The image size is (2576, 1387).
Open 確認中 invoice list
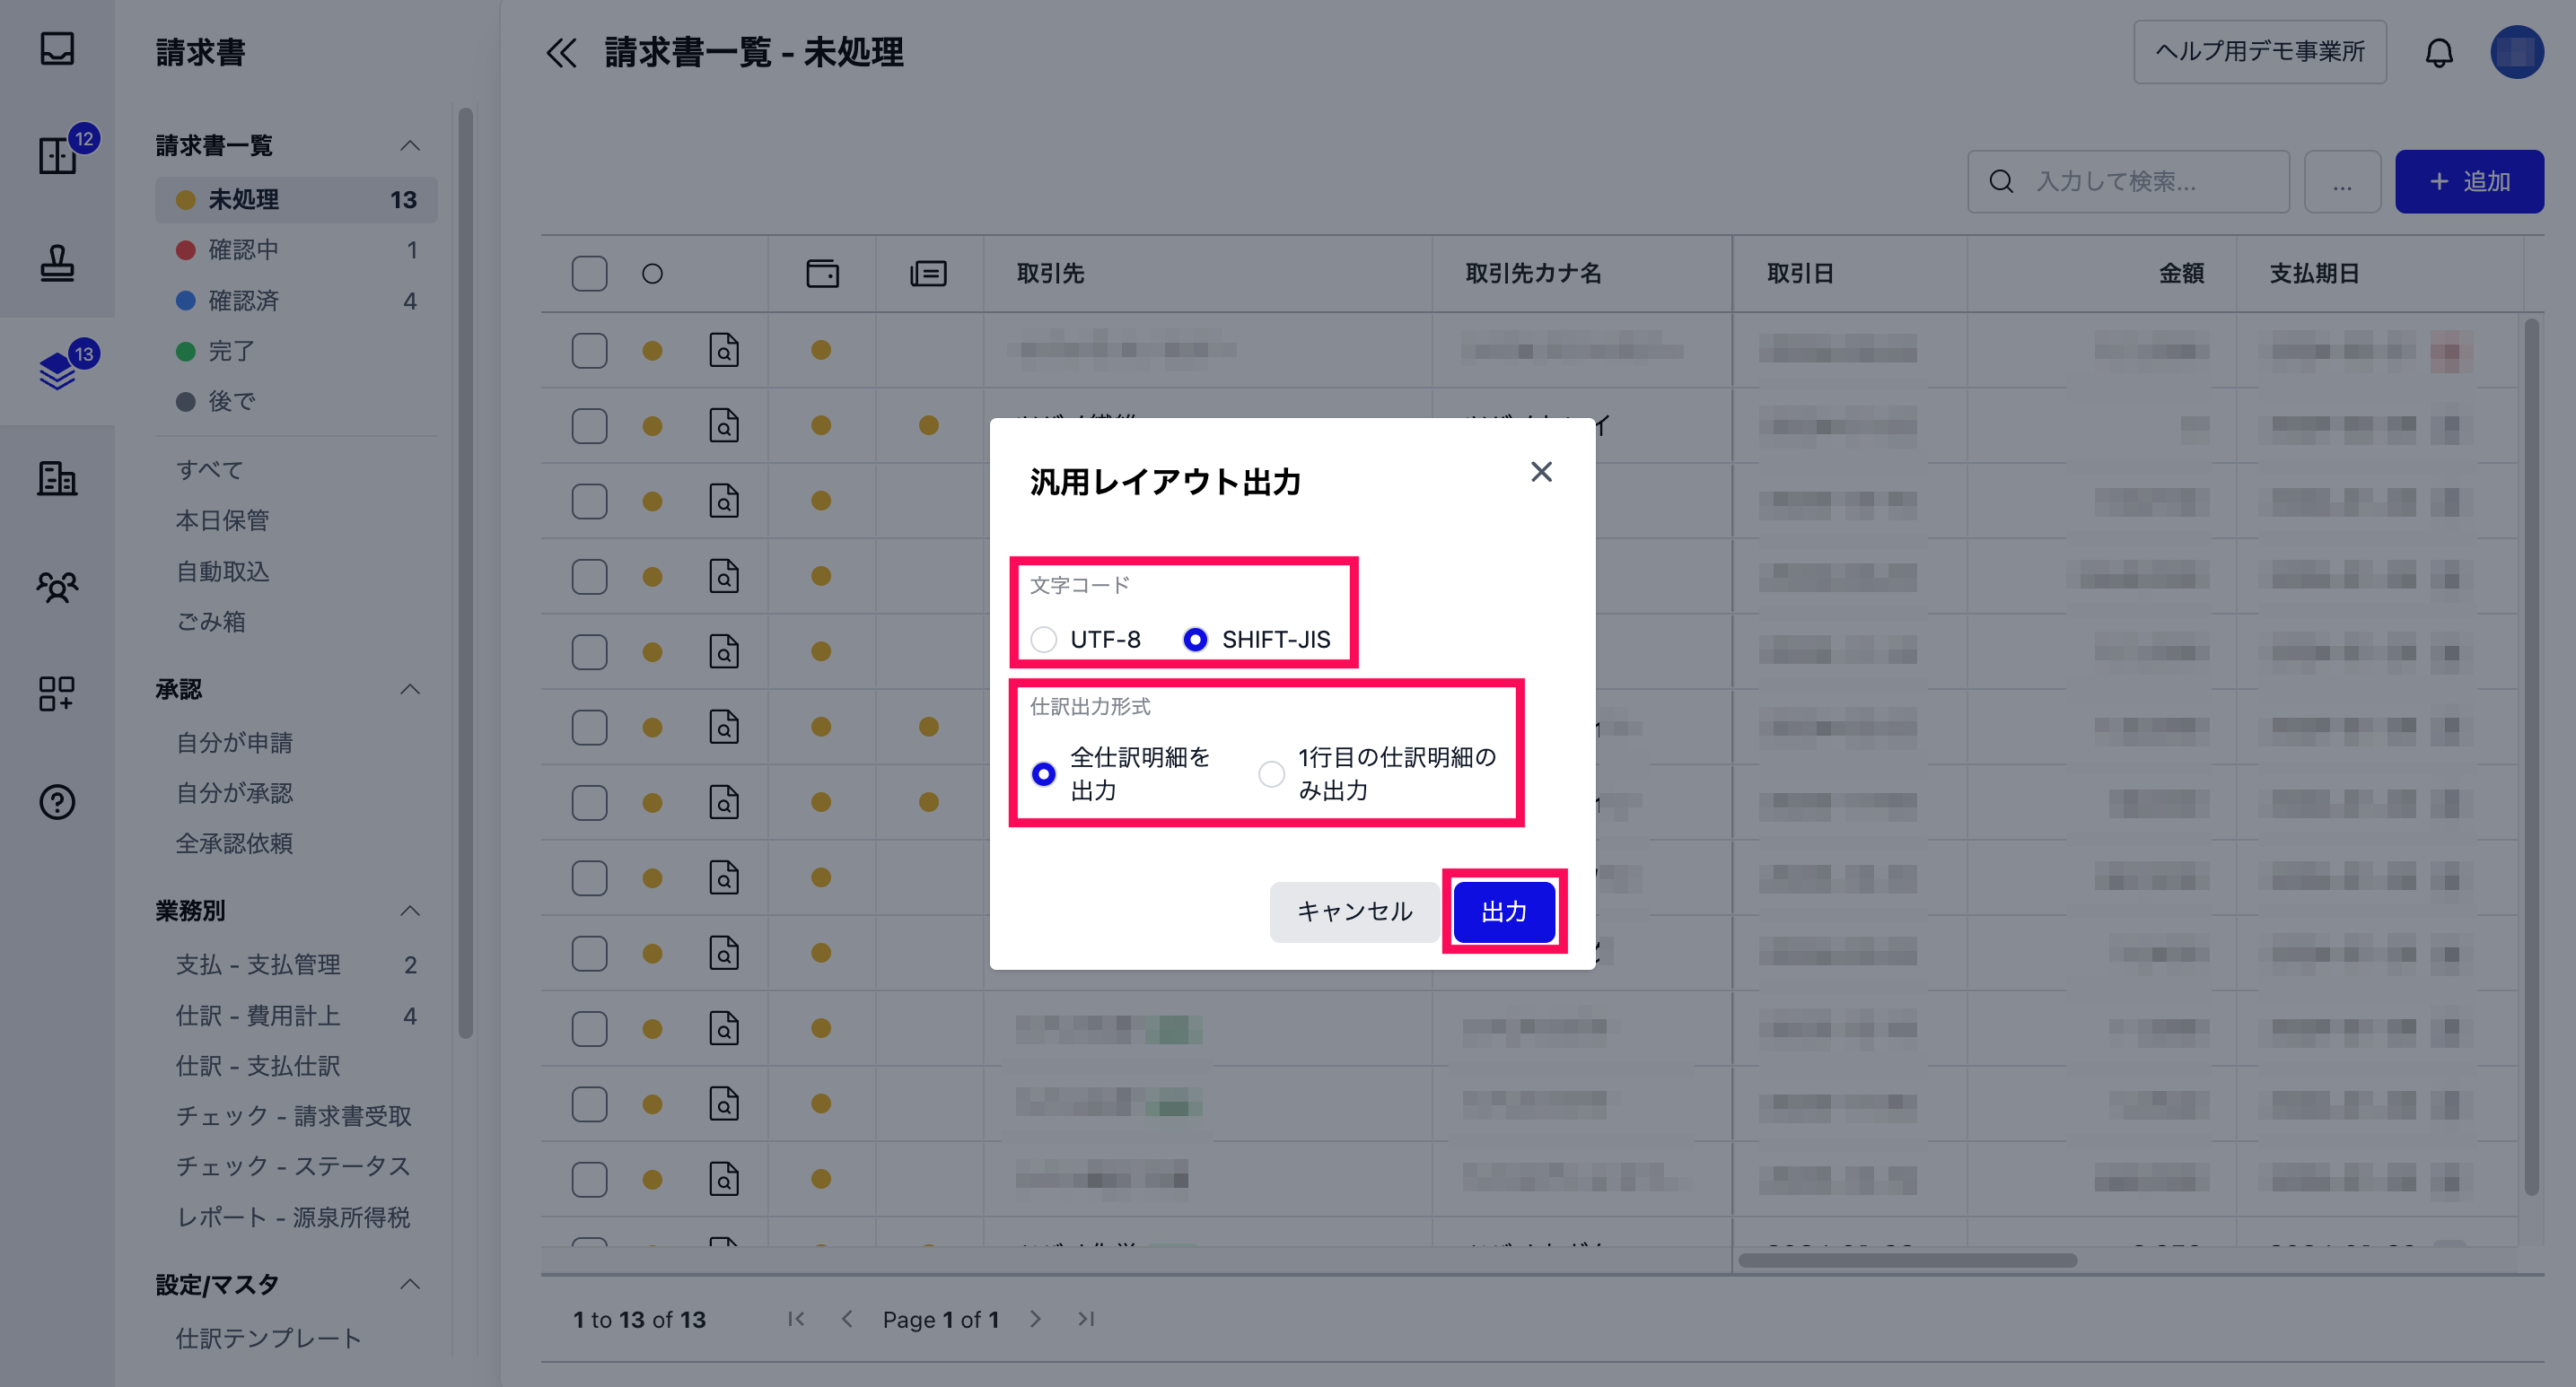296,249
